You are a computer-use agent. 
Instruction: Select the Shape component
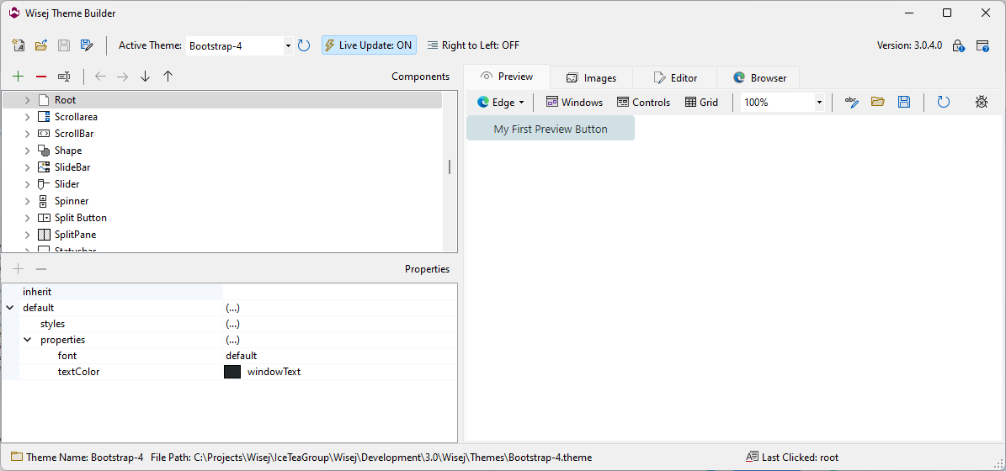point(68,151)
